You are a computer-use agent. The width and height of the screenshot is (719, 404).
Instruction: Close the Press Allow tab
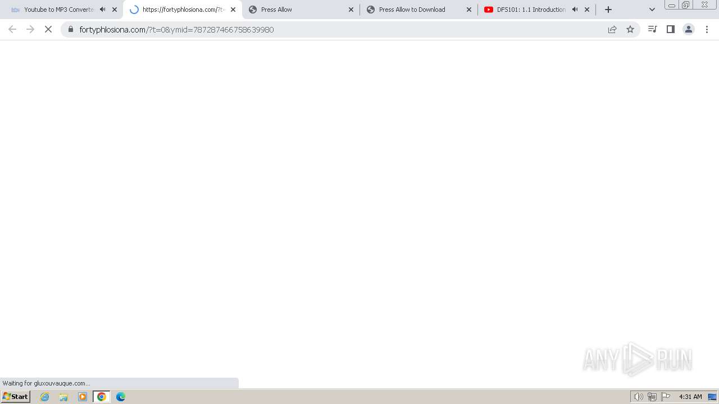351,10
